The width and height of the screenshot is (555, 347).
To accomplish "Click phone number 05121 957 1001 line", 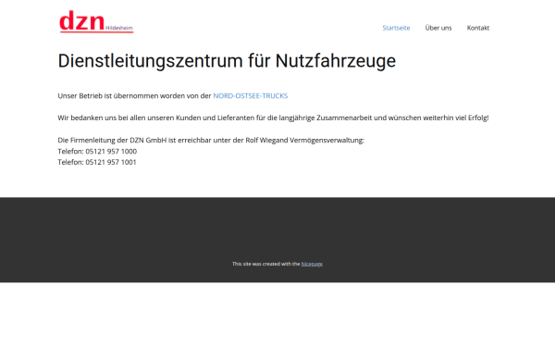I will click(x=97, y=162).
